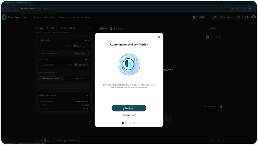The width and height of the screenshot is (258, 145).
Task: Toggle the browser side panel icon
Action: [245, 8]
